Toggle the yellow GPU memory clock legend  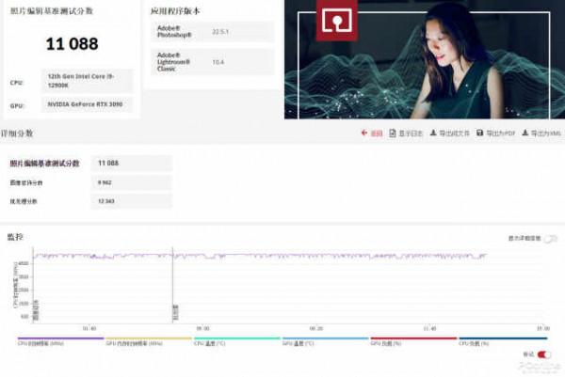[x=149, y=341]
